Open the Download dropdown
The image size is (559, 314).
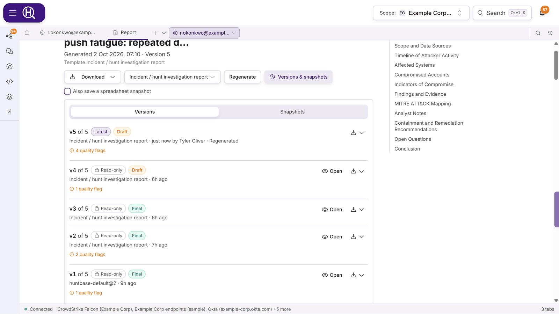pyautogui.click(x=93, y=77)
